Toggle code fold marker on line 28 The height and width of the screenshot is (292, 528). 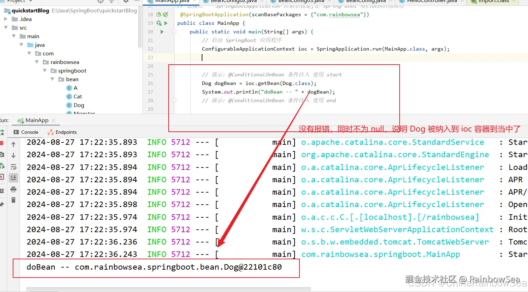pos(175,100)
